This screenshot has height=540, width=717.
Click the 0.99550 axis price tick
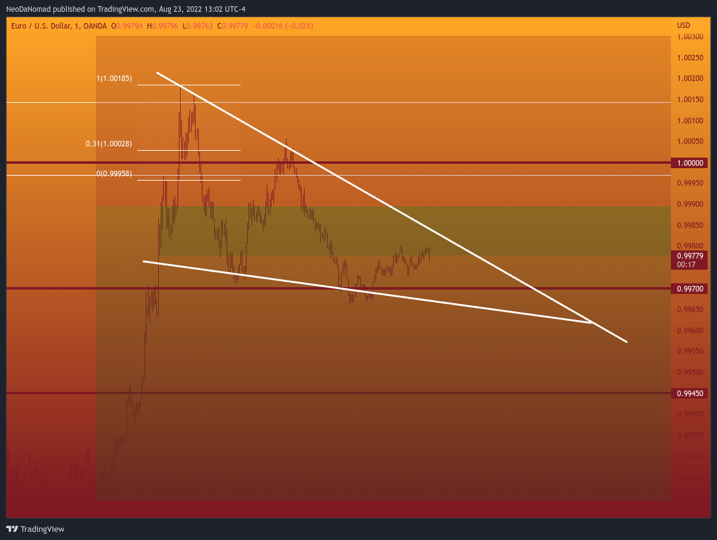pyautogui.click(x=690, y=351)
